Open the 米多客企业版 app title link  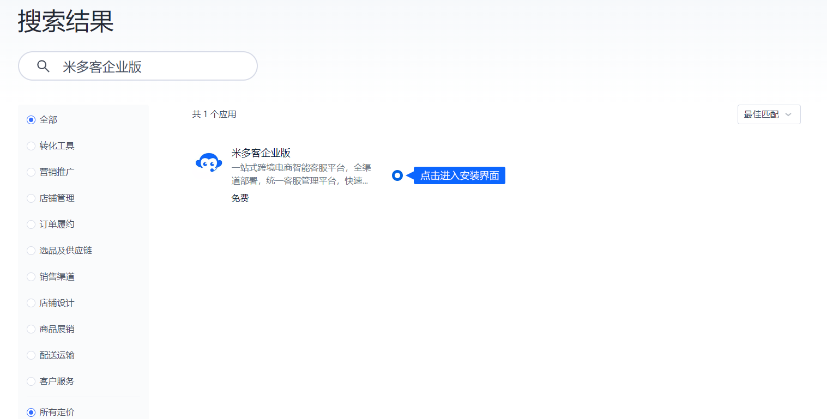click(x=261, y=153)
